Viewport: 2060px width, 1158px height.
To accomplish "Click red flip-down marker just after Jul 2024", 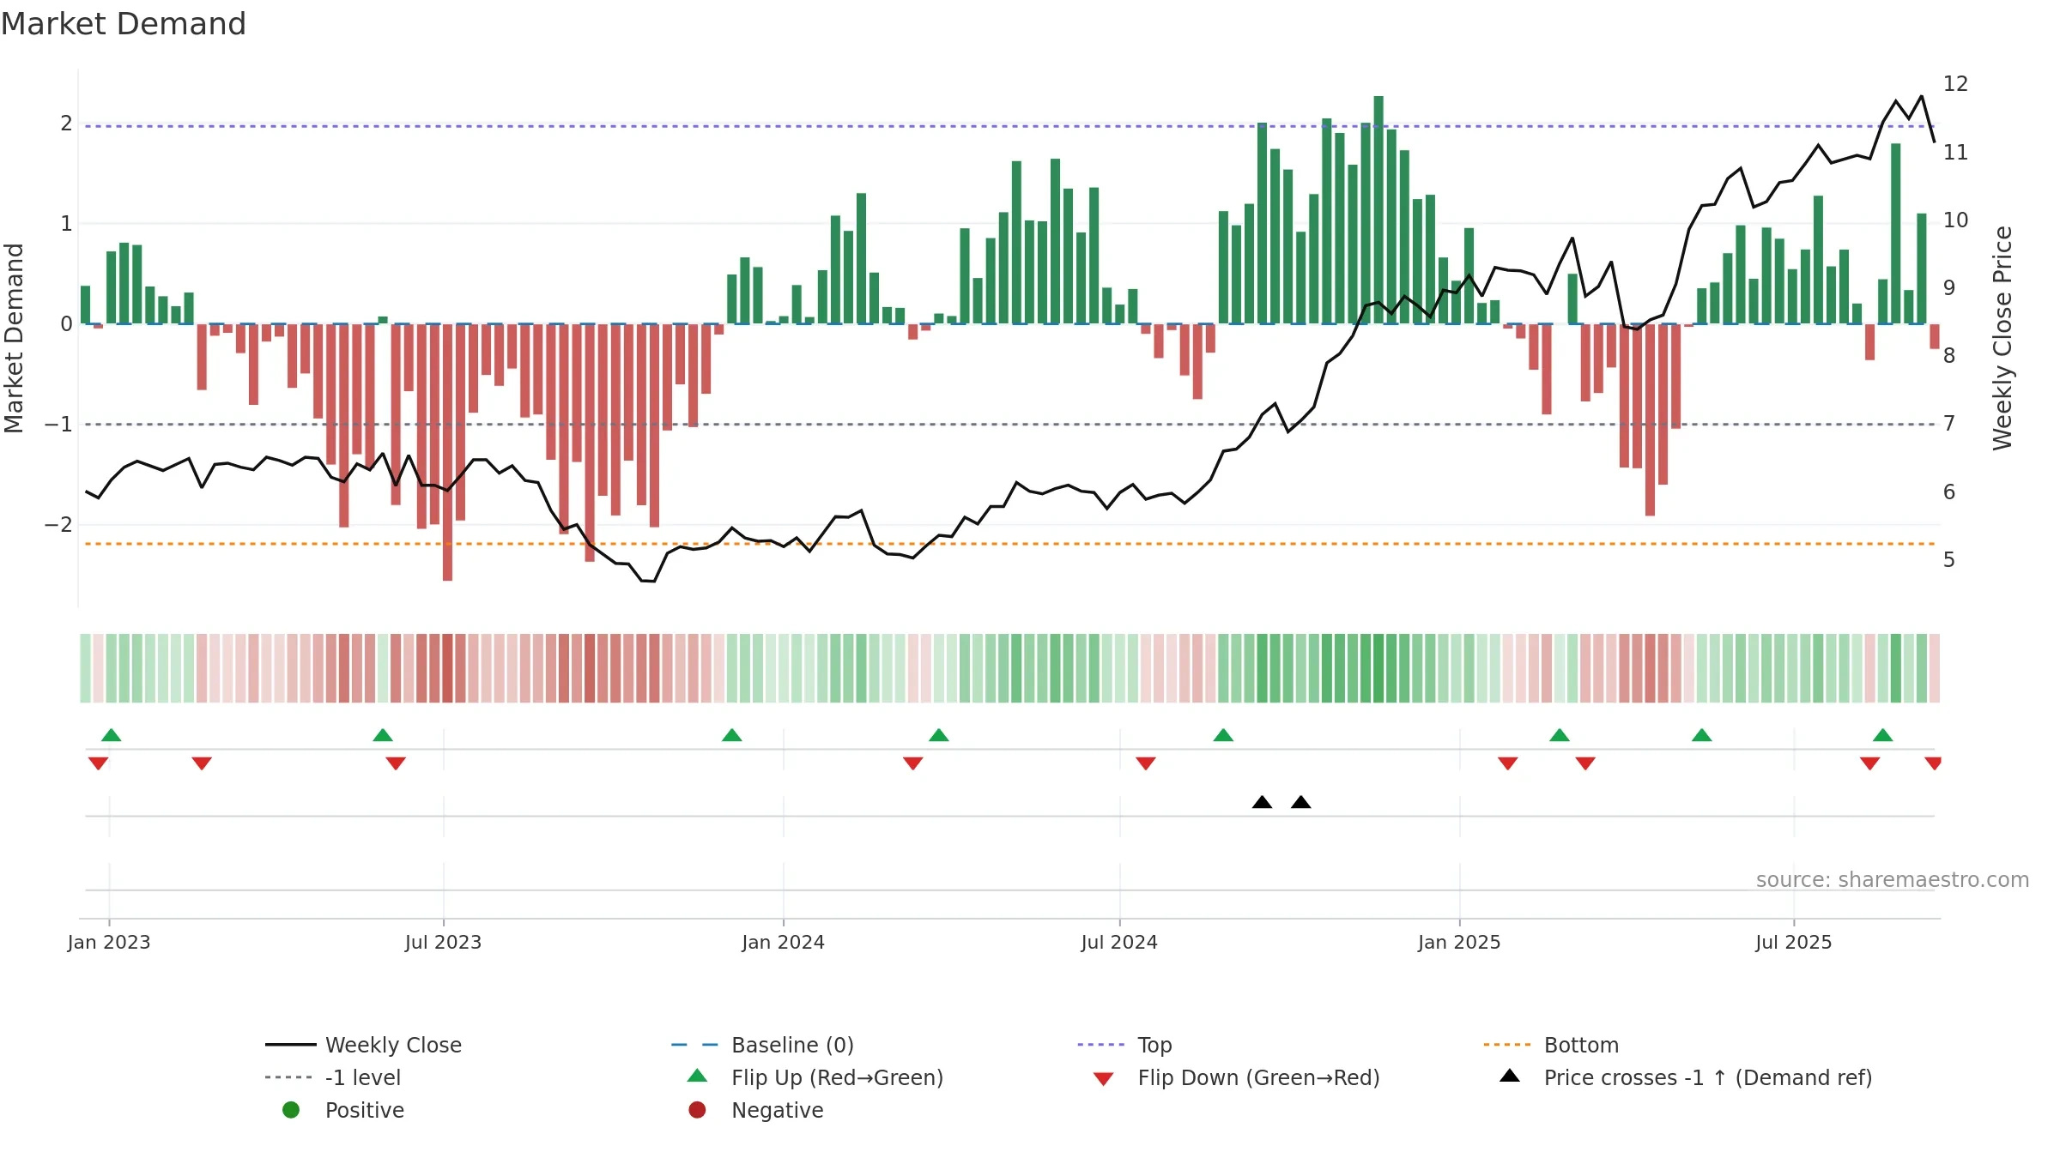I will [x=1146, y=763].
